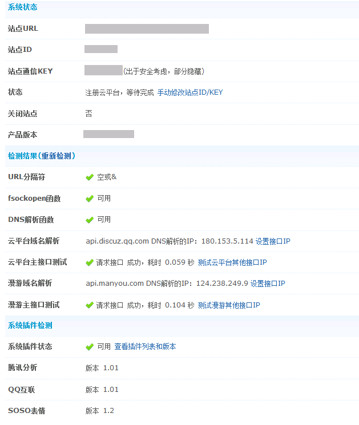Open 测试云平台其他接口IP link
The height and width of the screenshot is (425, 359).
click(x=232, y=262)
